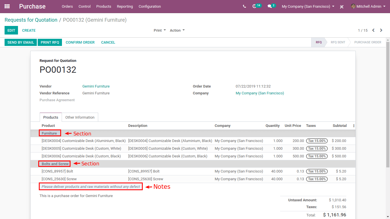
Task: Click the CANCEL button
Action: [108, 42]
